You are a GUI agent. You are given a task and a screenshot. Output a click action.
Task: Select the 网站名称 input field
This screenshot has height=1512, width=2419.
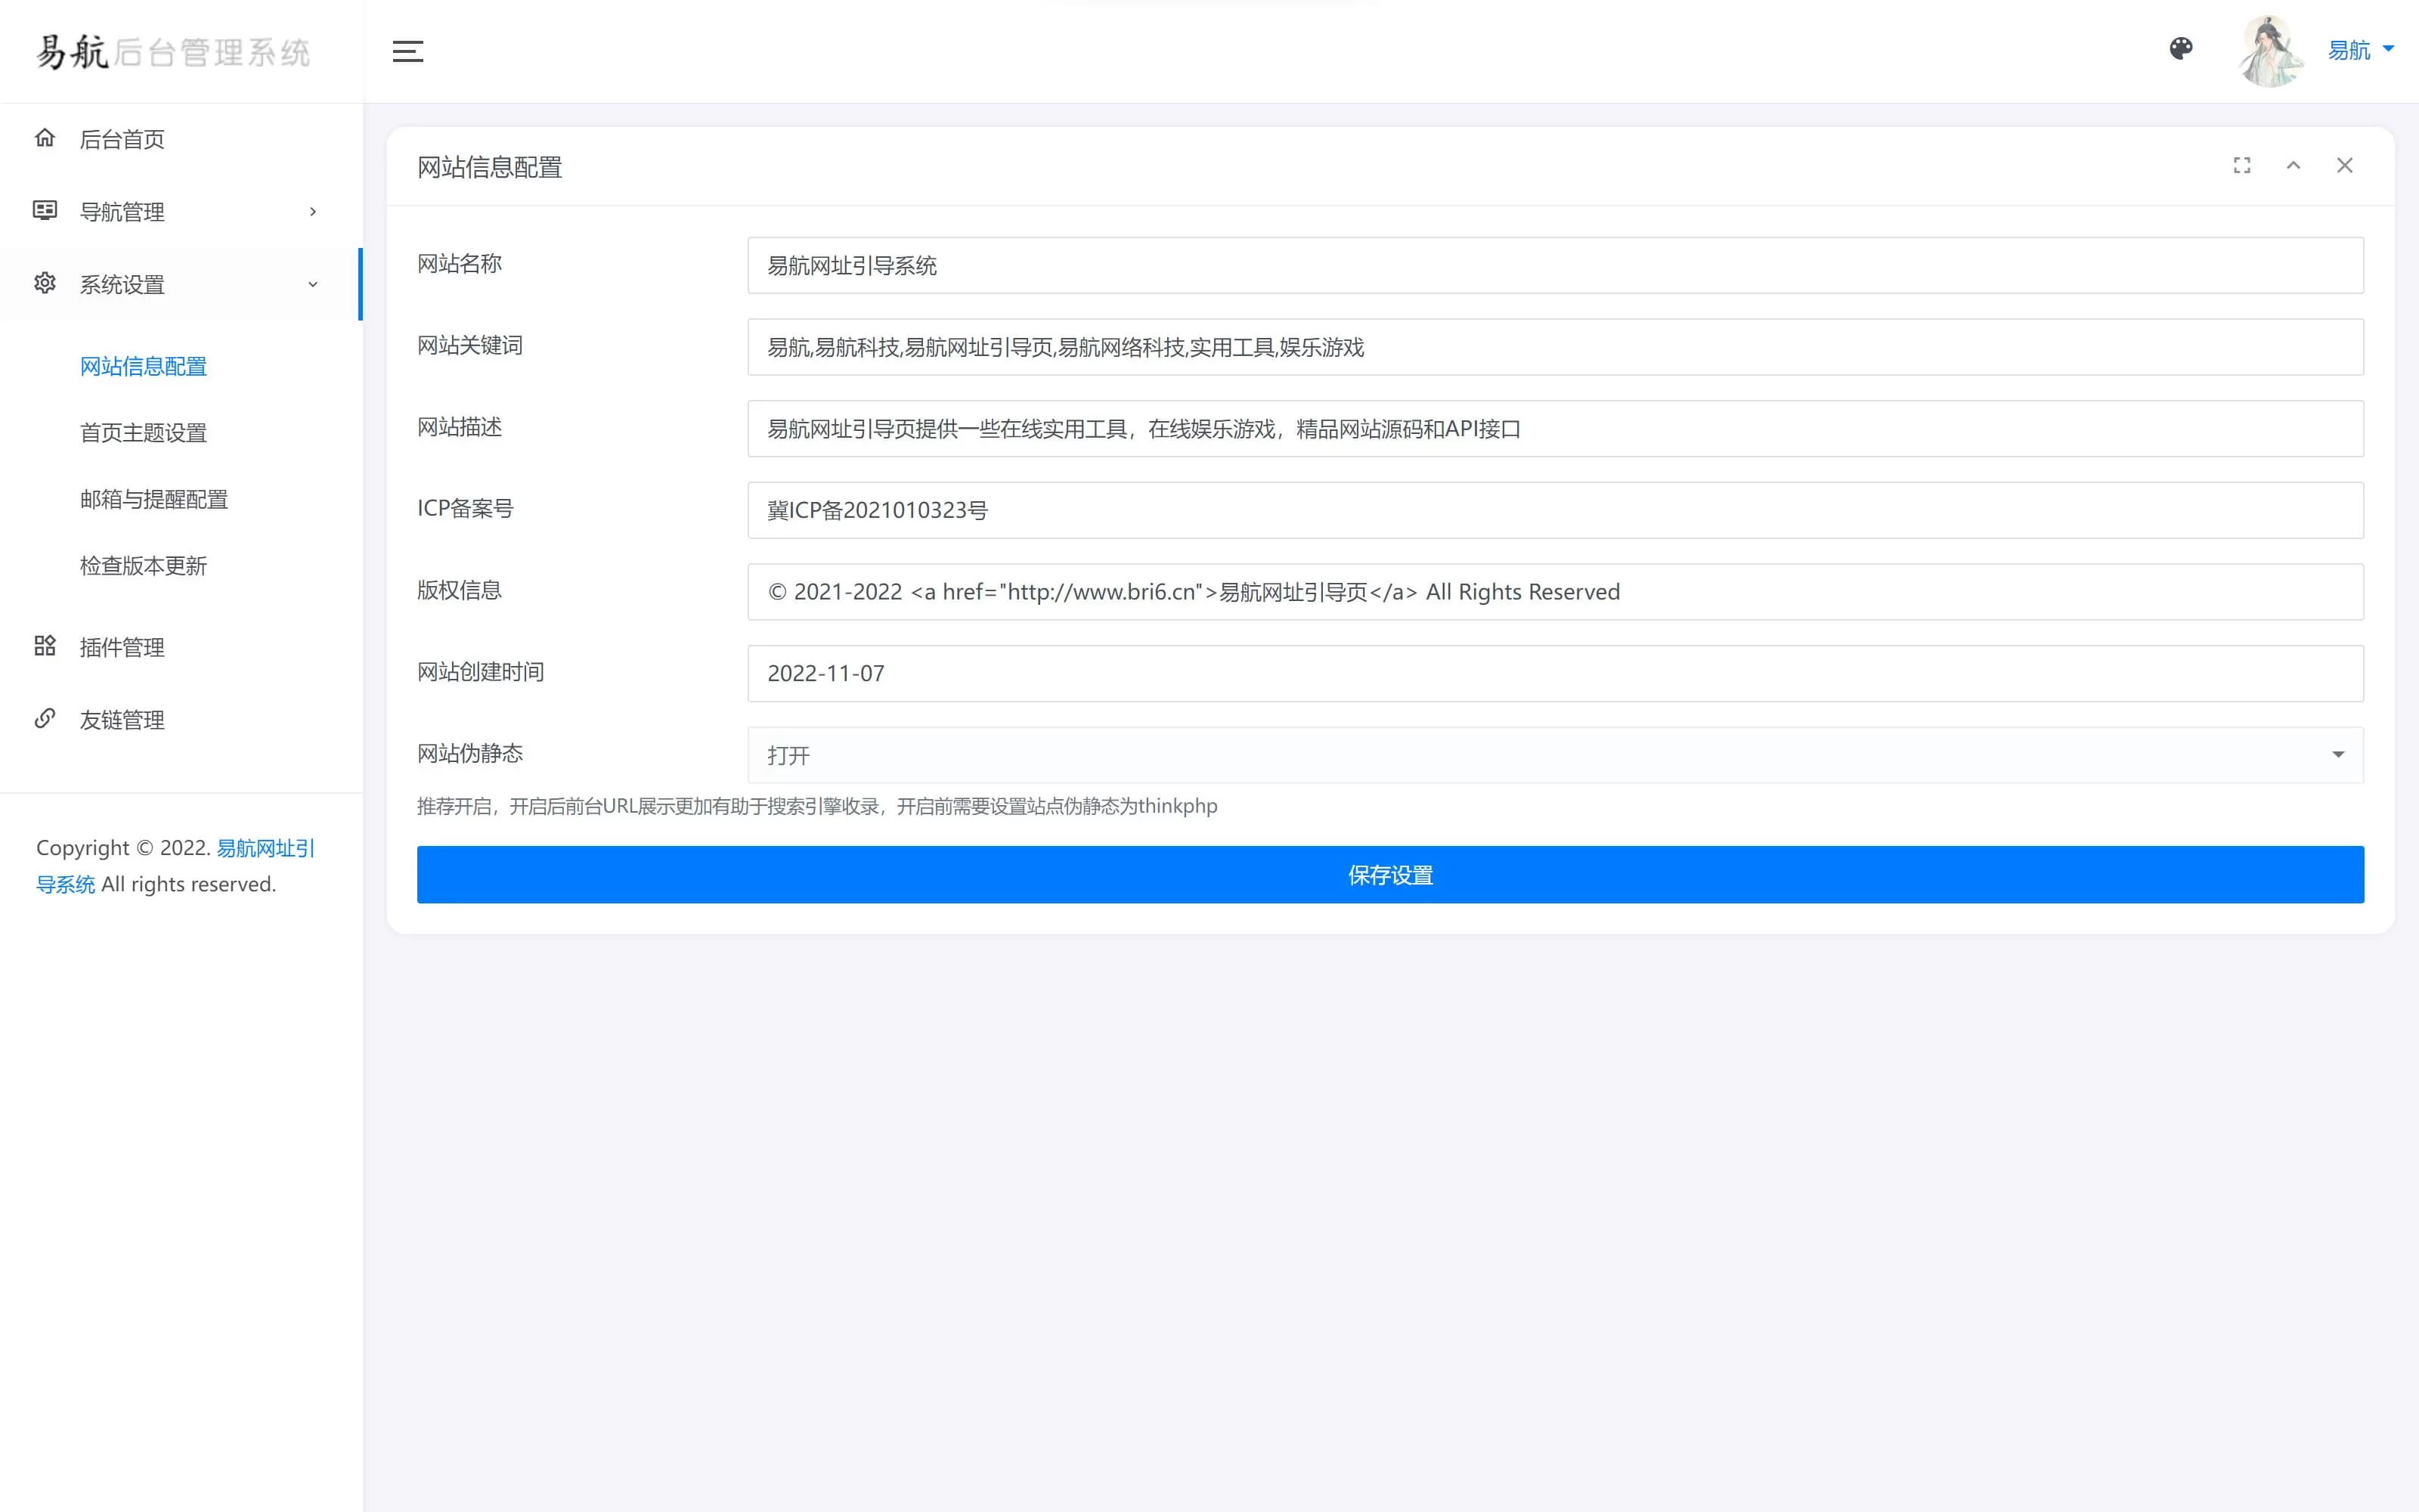tap(1555, 265)
